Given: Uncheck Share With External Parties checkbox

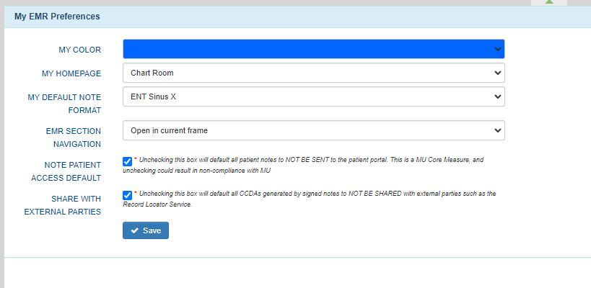Looking at the screenshot, I should 128,195.
